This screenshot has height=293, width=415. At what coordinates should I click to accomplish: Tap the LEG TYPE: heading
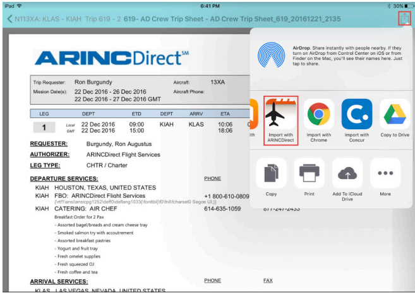45,165
